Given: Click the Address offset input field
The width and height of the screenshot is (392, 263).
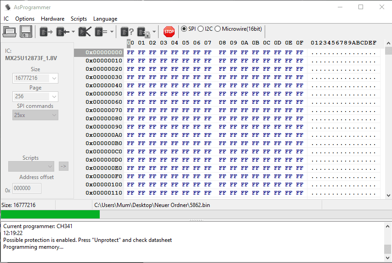Looking at the screenshot, I should pos(27,188).
